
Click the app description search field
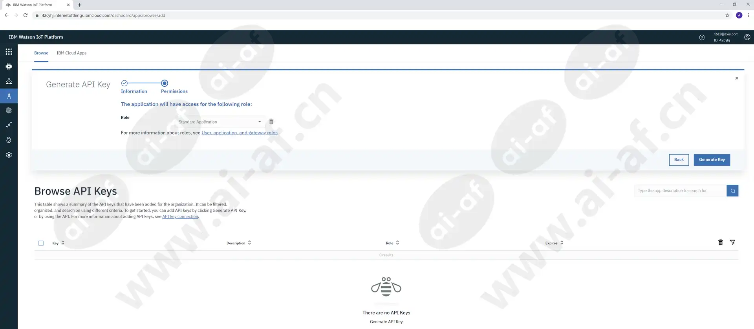pyautogui.click(x=680, y=191)
